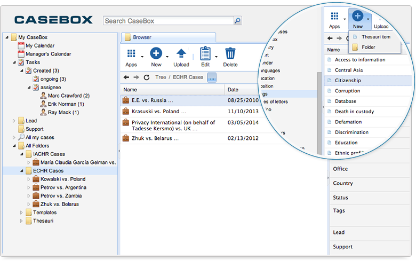Expand María Claudia García Gelman case
Screen dimensions: 416x267
pos(29,162)
